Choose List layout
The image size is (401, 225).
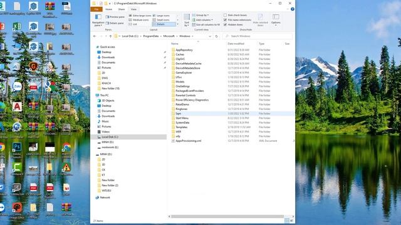pos(133,24)
